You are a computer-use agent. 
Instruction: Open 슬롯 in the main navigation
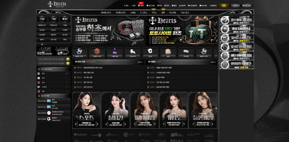[x=163, y=13]
